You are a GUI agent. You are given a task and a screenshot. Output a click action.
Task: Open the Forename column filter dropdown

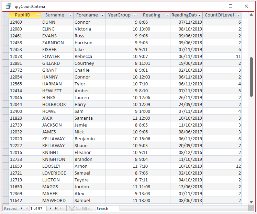coord(102,15)
